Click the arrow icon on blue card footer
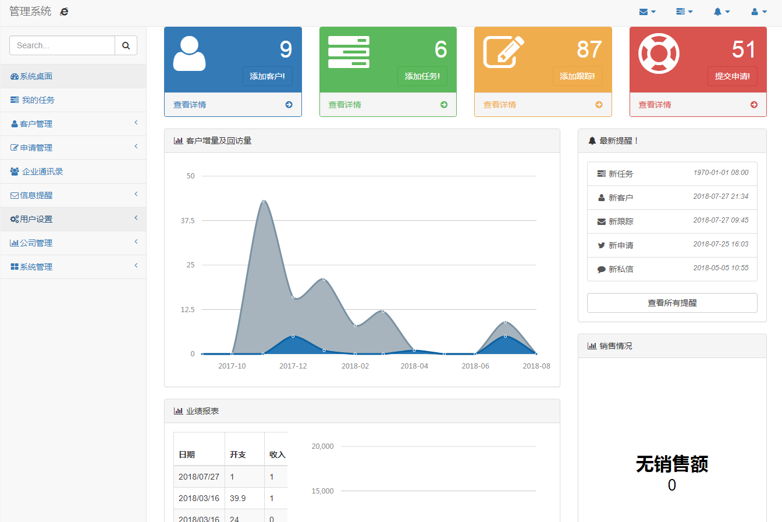Image resolution: width=782 pixels, height=522 pixels. pyautogui.click(x=289, y=105)
